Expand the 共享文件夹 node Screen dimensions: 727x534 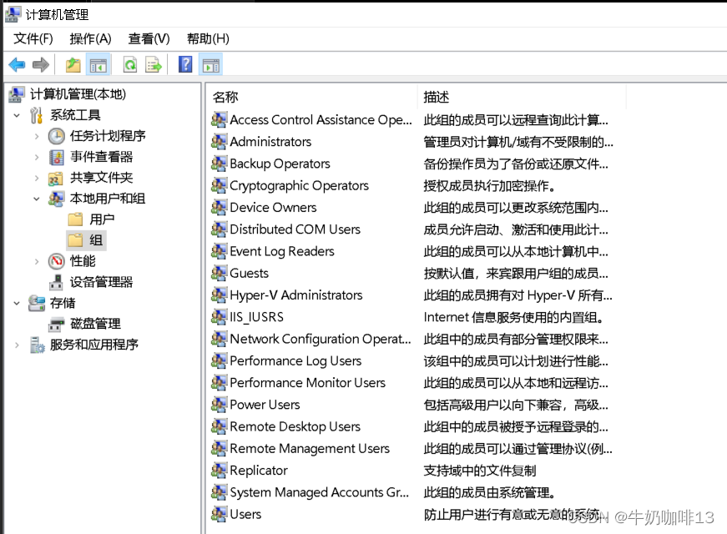(37, 178)
